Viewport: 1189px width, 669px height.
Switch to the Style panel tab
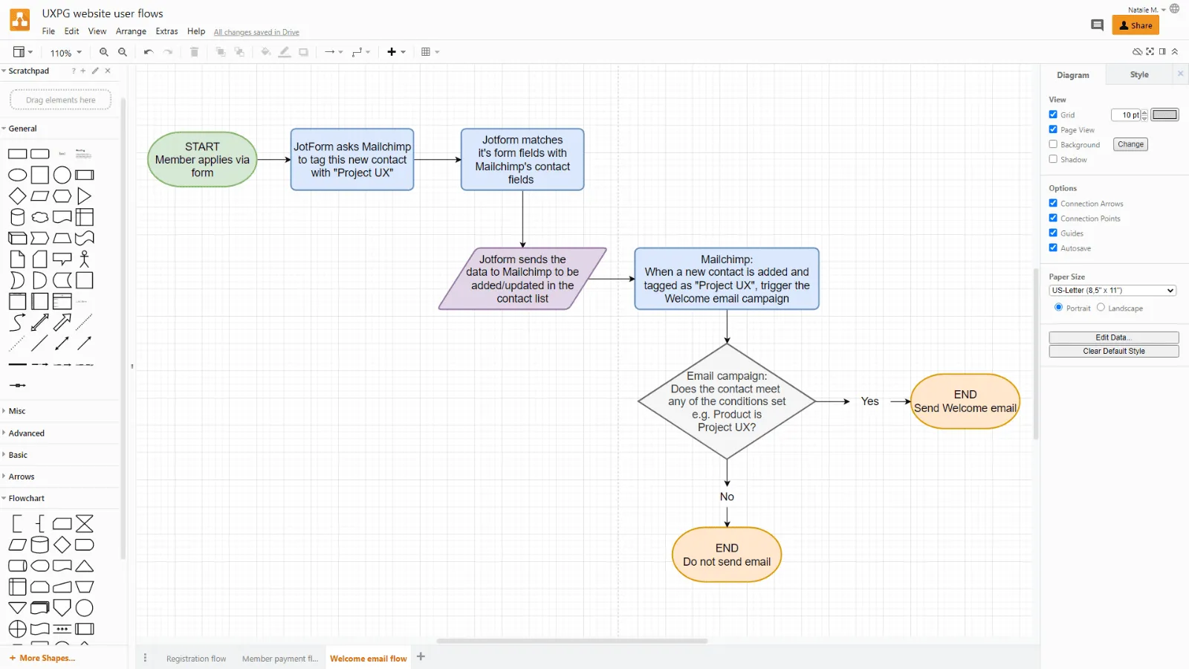(x=1139, y=74)
